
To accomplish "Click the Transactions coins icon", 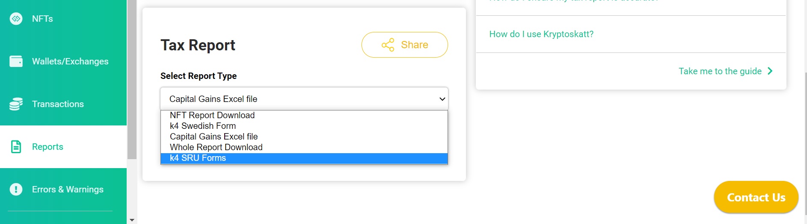I will coord(16,104).
